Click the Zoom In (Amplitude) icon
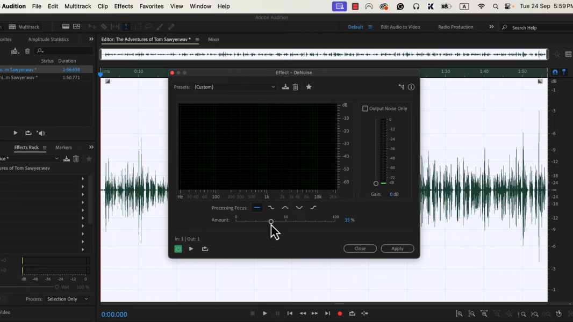 tap(460, 313)
